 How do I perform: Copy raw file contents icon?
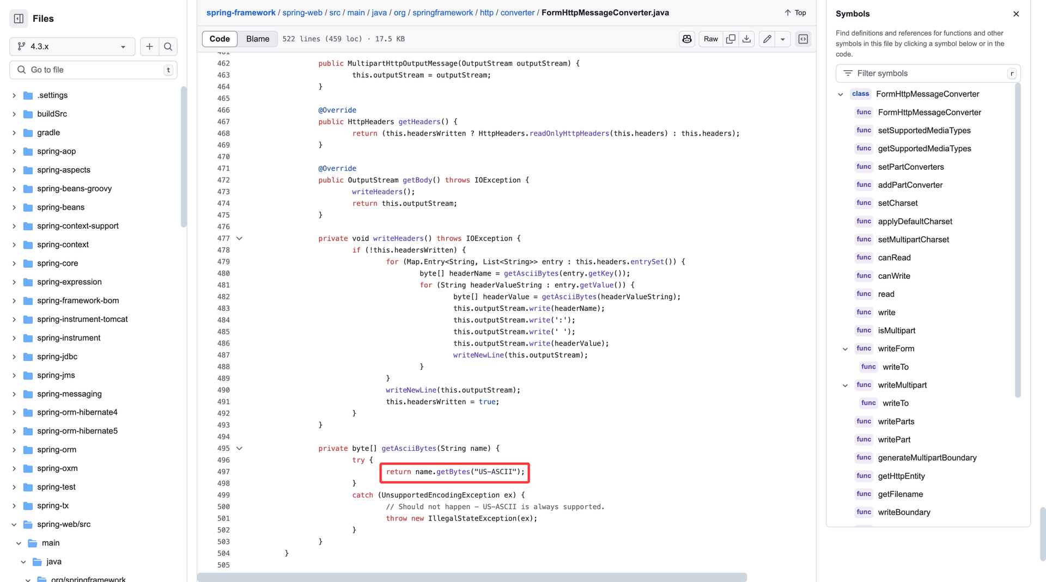pyautogui.click(x=731, y=39)
